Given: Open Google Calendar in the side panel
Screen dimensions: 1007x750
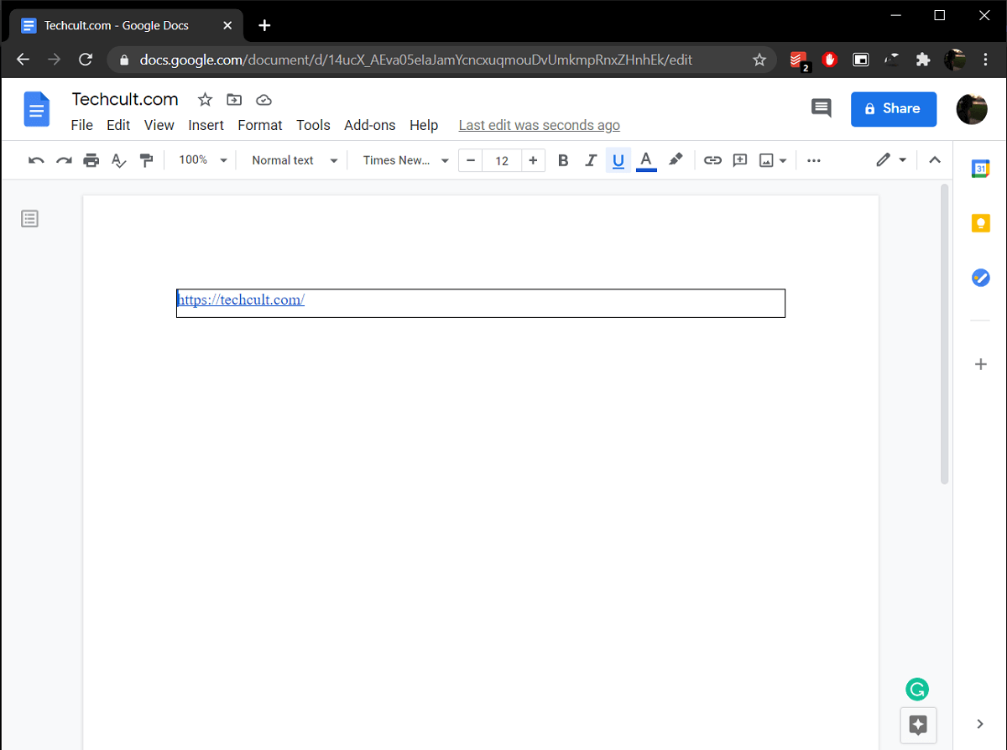Looking at the screenshot, I should (x=980, y=169).
